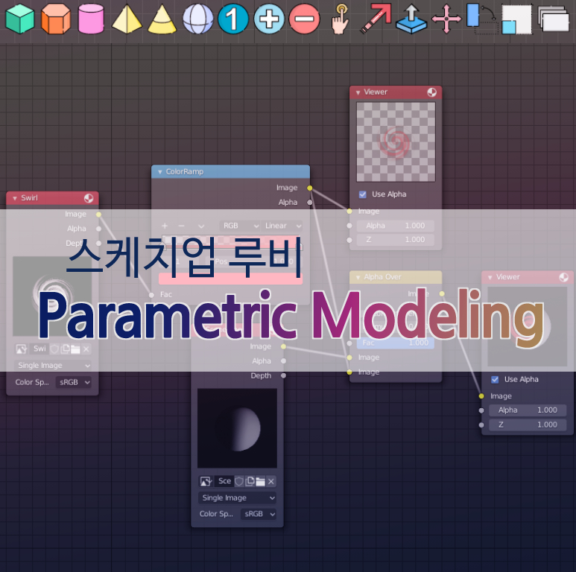Click Image input socket on right Viewer
This screenshot has width=576, height=572.
[481, 395]
